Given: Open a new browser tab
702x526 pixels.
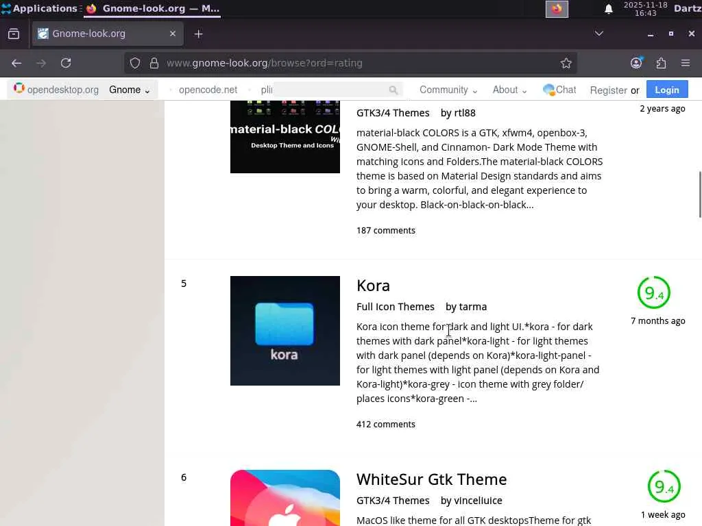Looking at the screenshot, I should pos(198,34).
